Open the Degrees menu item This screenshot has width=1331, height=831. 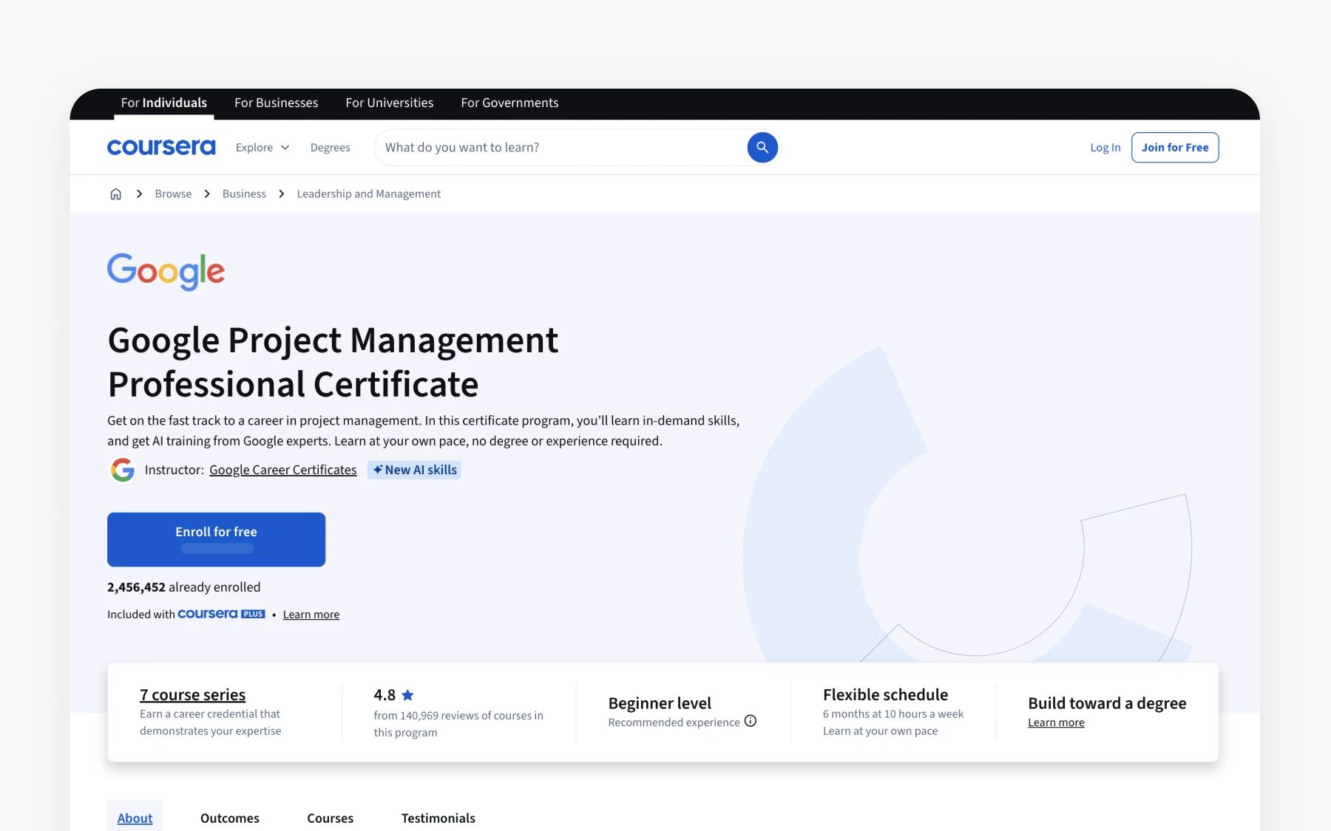331,148
